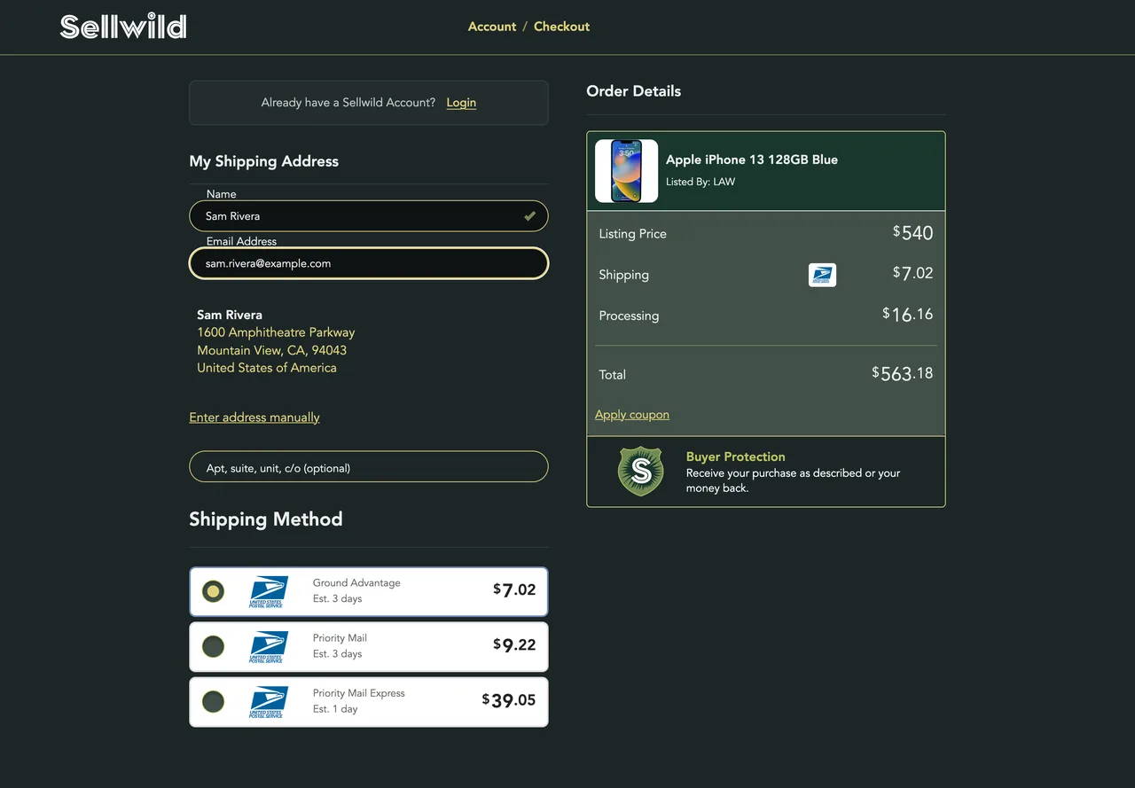Click the checkmark in Name field
Screen dimensions: 1135x788
(x=529, y=216)
